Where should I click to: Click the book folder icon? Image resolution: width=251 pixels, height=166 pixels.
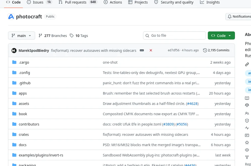14,114
